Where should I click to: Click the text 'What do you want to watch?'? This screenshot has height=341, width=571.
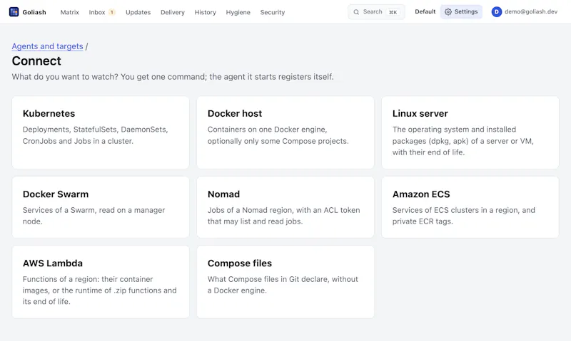(65, 77)
